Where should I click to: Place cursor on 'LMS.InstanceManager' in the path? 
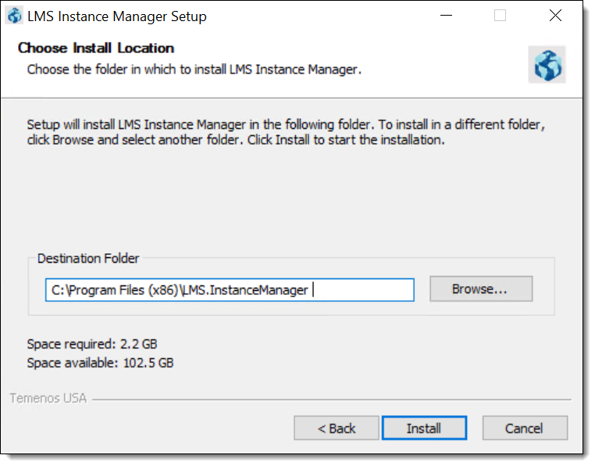[x=245, y=290]
